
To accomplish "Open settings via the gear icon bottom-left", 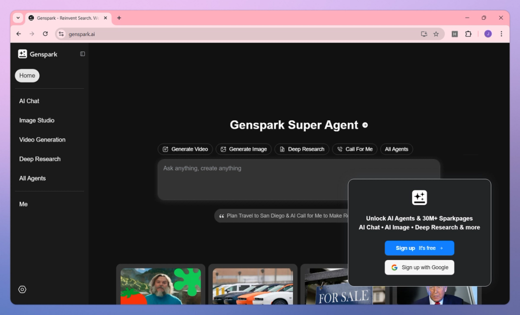I will pyautogui.click(x=21, y=289).
